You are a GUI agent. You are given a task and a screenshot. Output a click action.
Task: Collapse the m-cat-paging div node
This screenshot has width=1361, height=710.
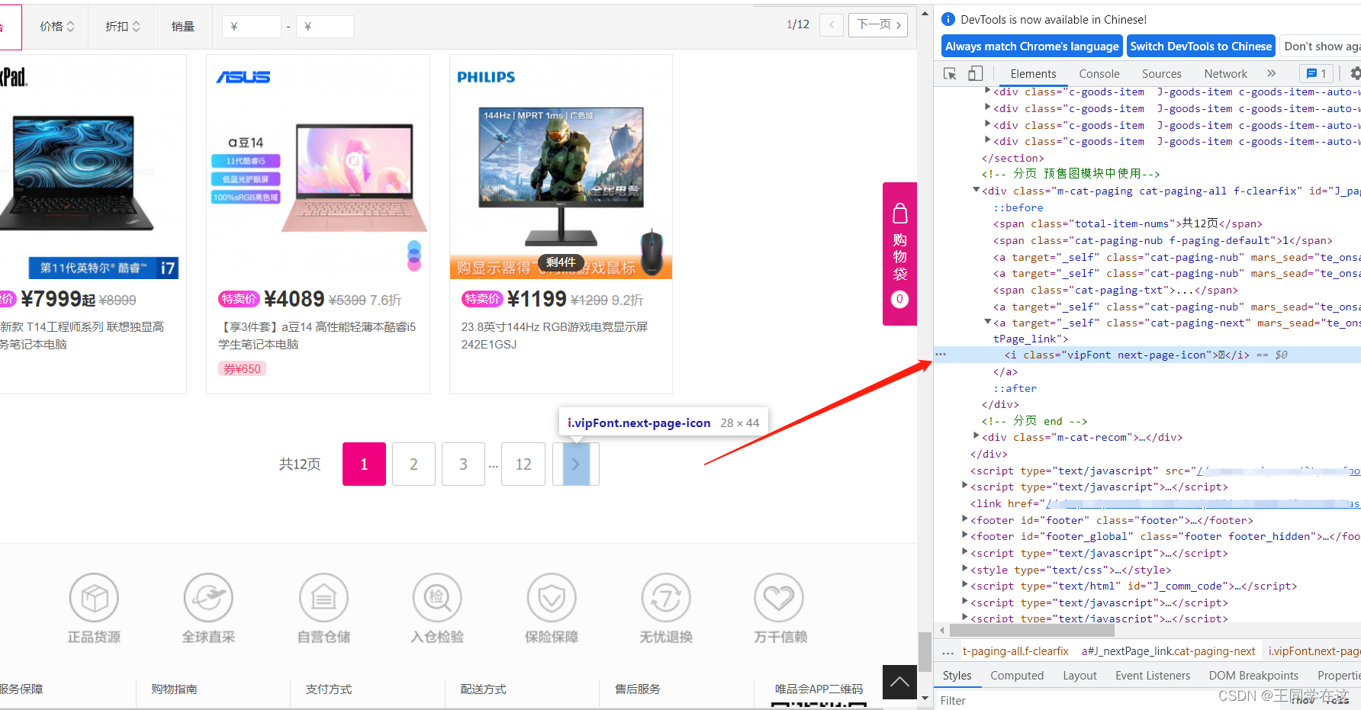tap(977, 190)
